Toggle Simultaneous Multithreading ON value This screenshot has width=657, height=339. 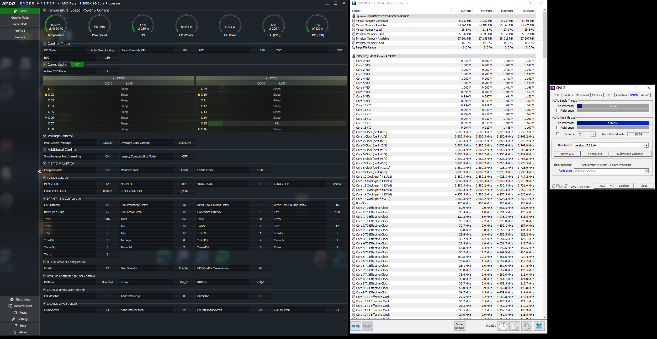click(107, 156)
